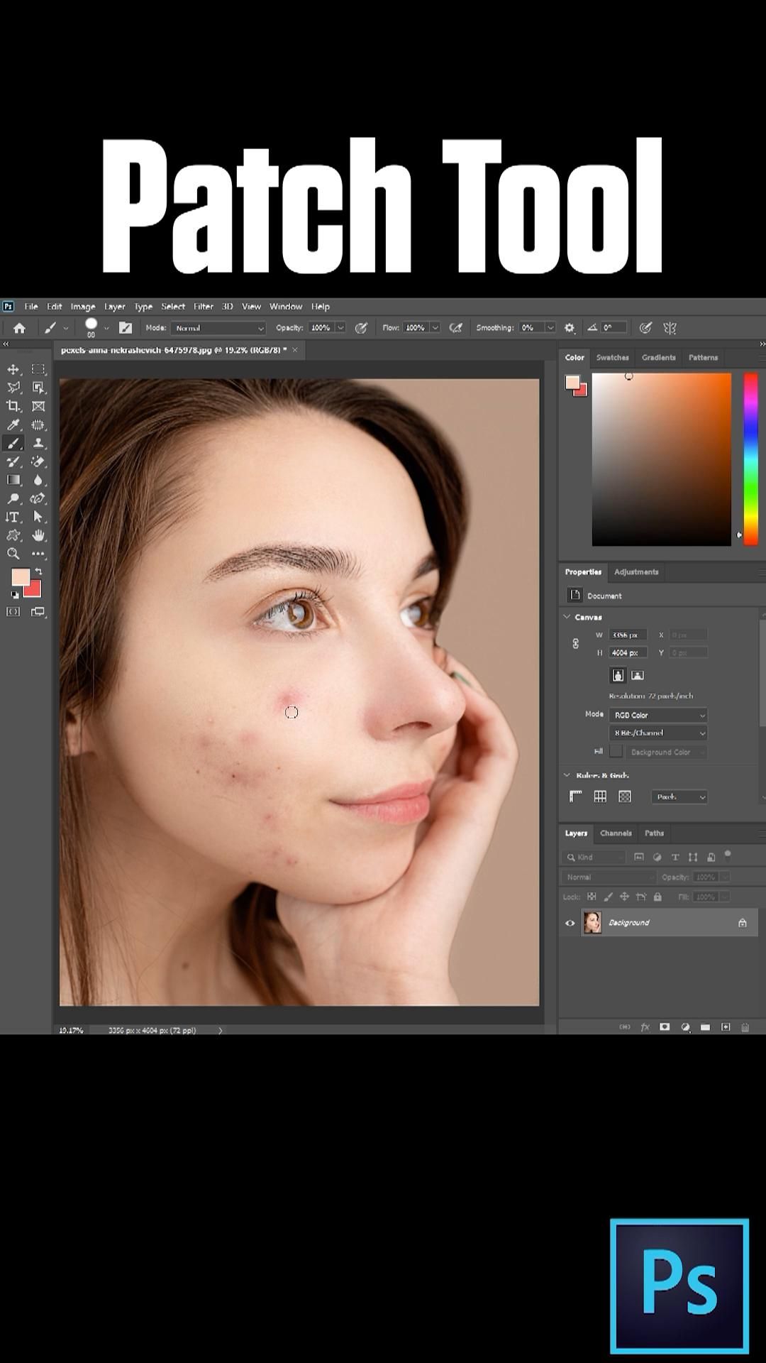Select the Gradient tool
This screenshot has width=766, height=1363.
pos(13,480)
